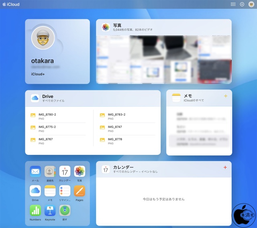Launch the Drive app icon in app grid
The height and width of the screenshot is (228, 257).
tap(35, 191)
